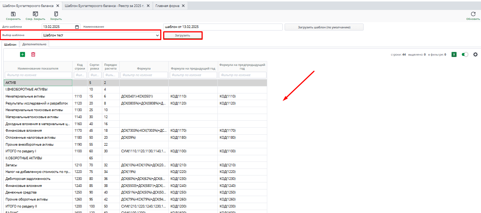The height and width of the screenshot is (213, 481).
Task: Click the Сохр. Закрыть icon
Action: [x=35, y=14]
